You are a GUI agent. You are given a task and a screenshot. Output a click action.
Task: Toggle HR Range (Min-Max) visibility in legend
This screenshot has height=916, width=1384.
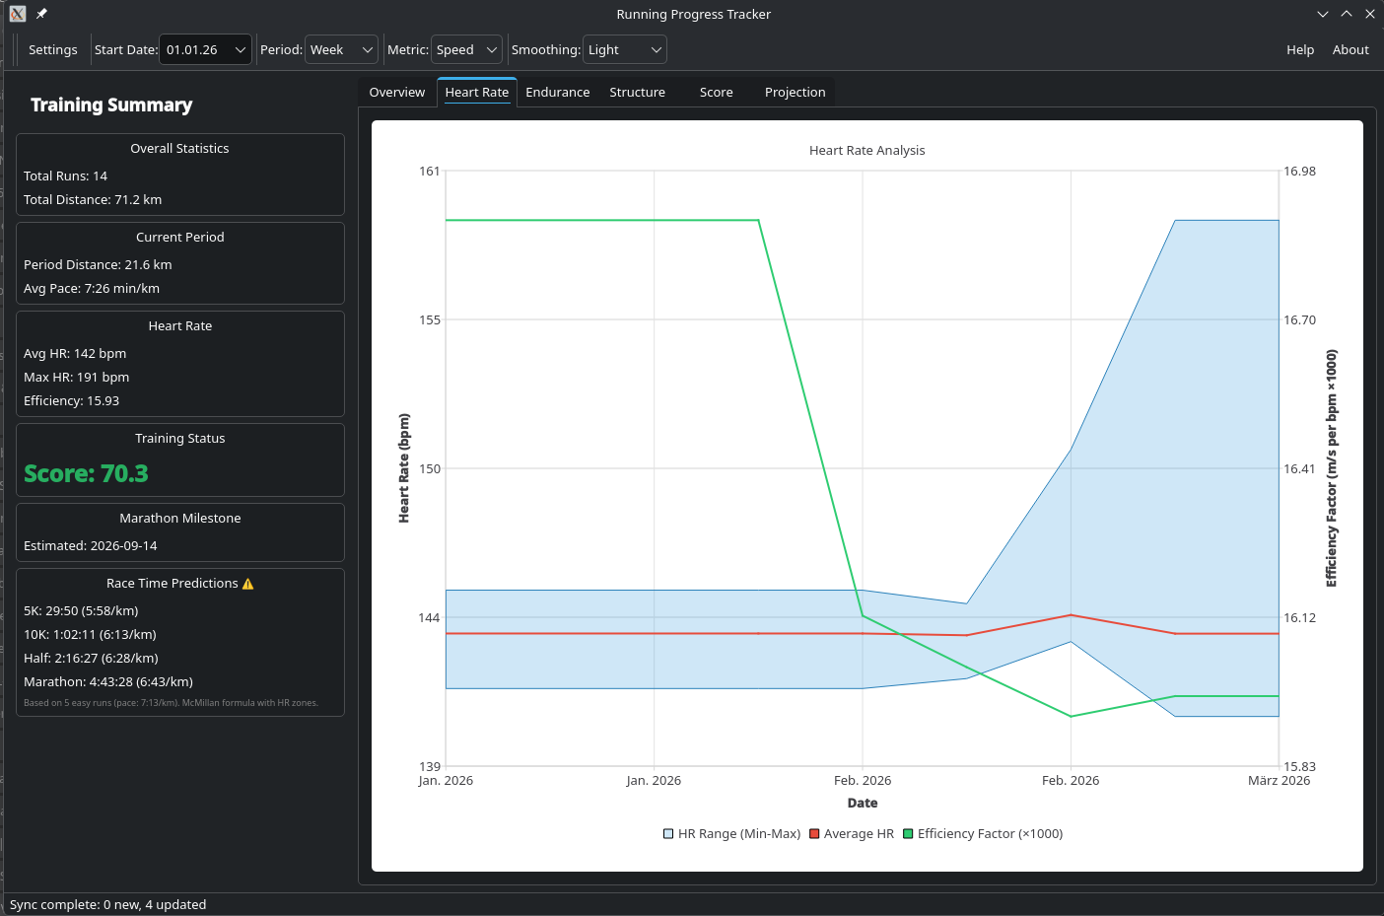pos(737,833)
